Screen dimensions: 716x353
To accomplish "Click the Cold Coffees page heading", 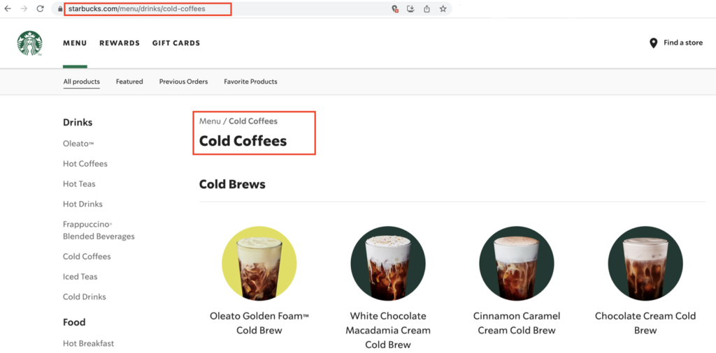I will (x=243, y=141).
